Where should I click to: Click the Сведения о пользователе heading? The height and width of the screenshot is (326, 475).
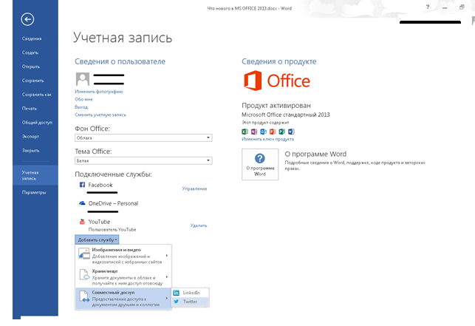point(120,61)
